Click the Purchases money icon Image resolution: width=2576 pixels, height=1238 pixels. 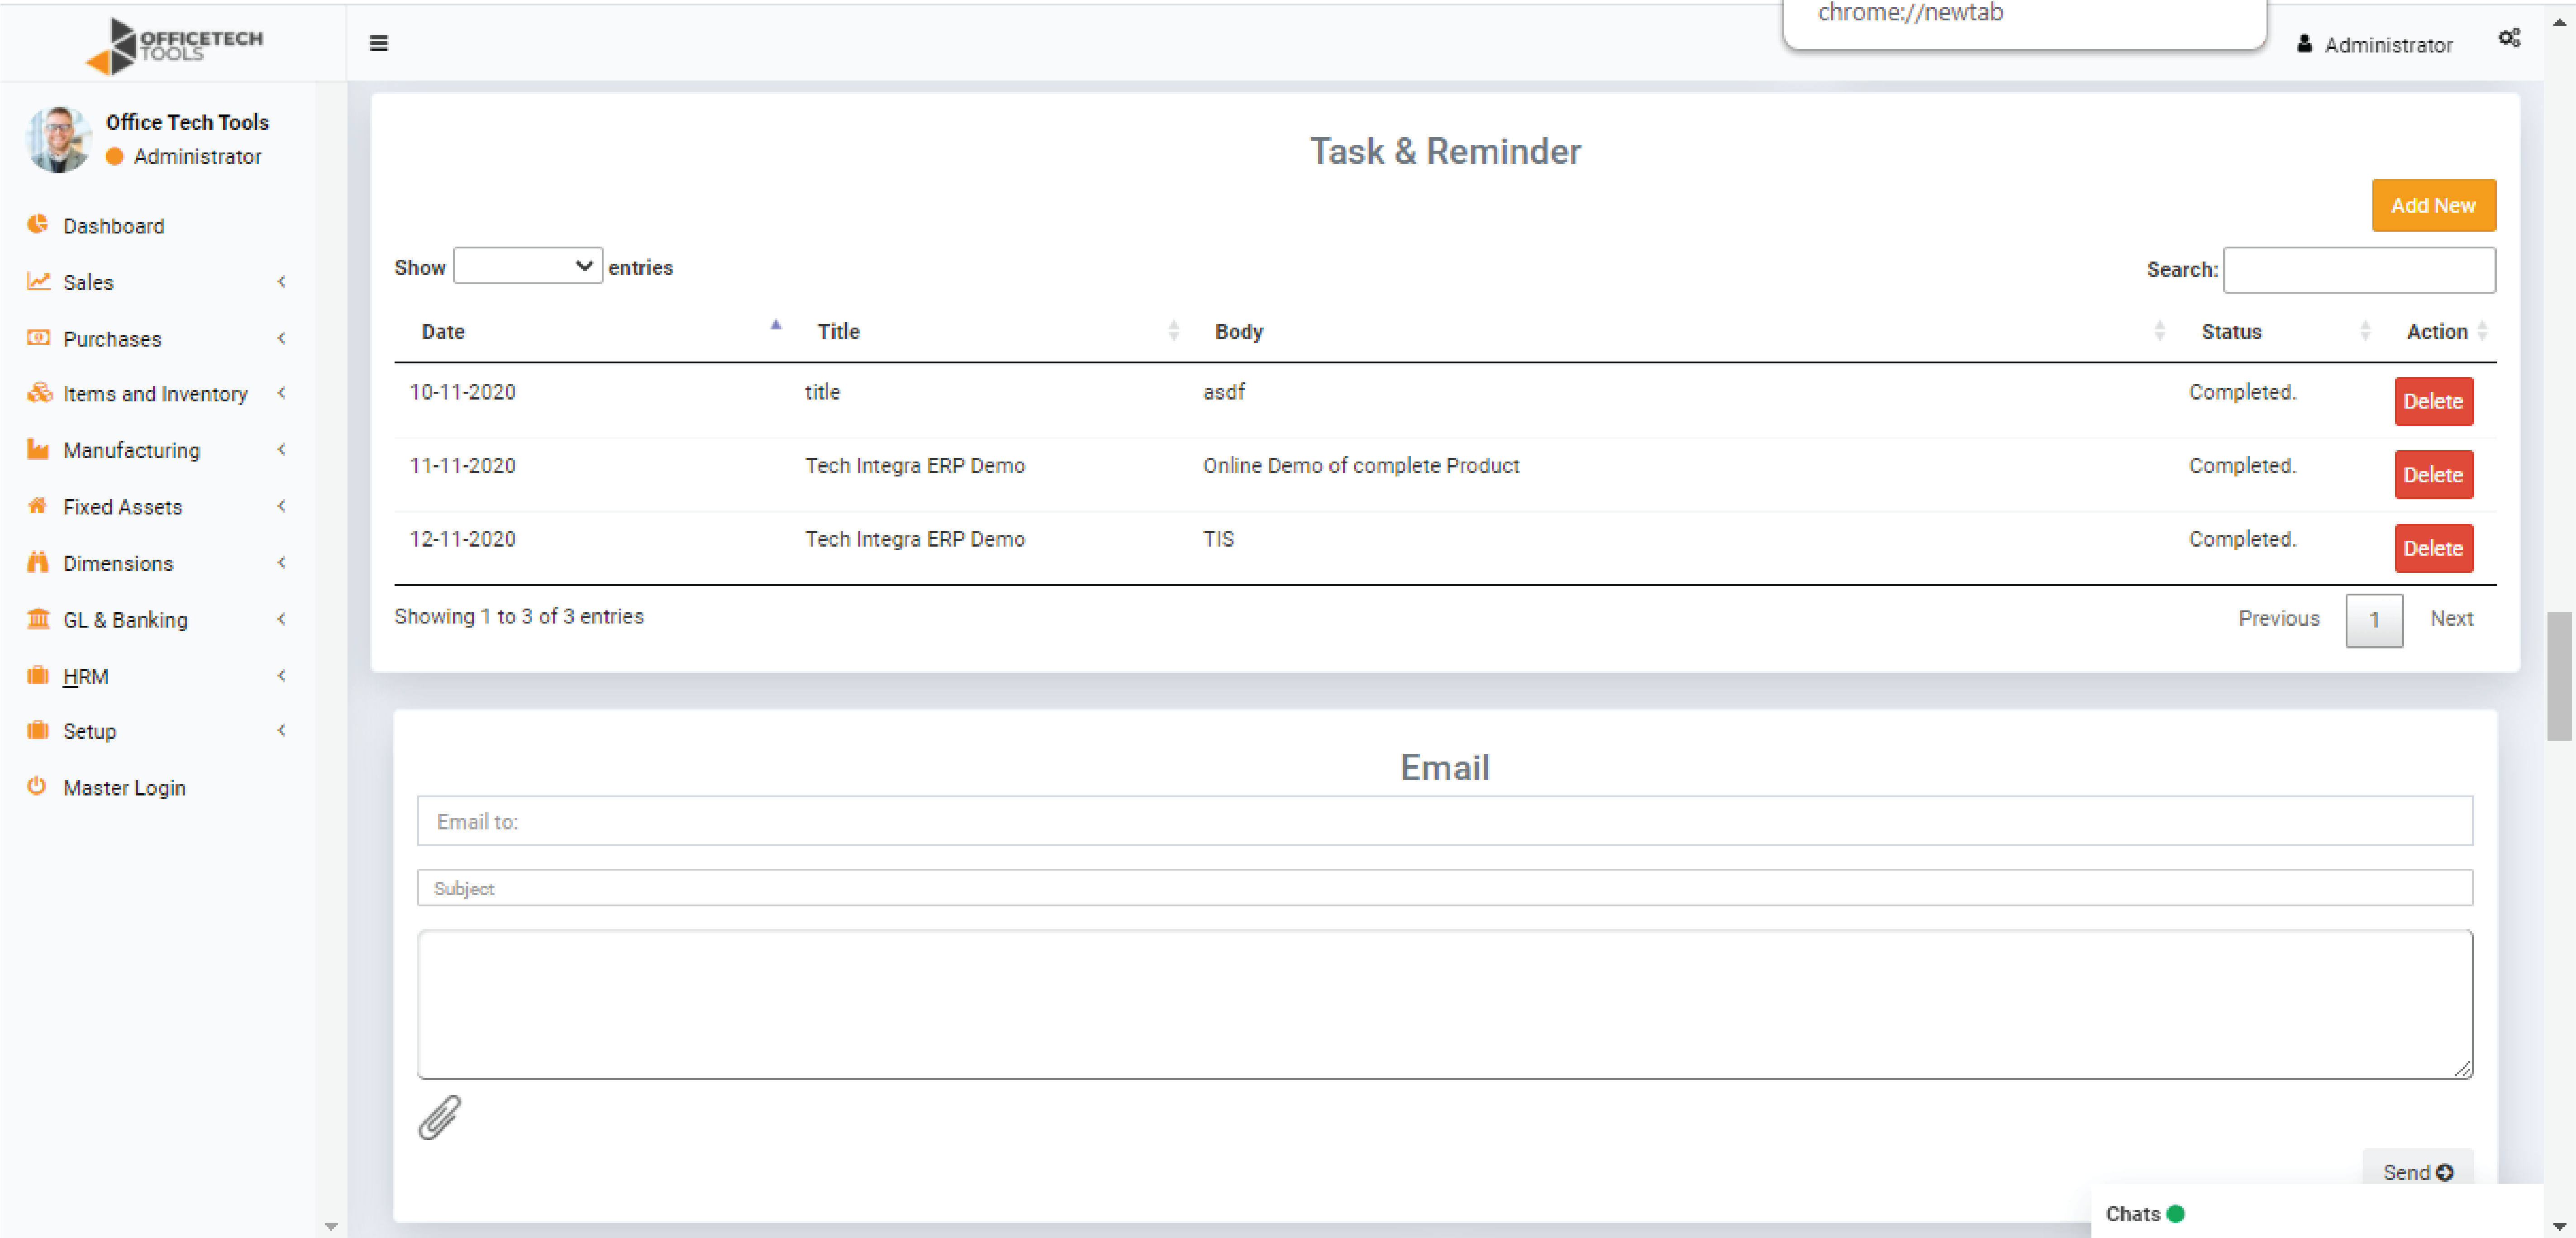(x=38, y=337)
